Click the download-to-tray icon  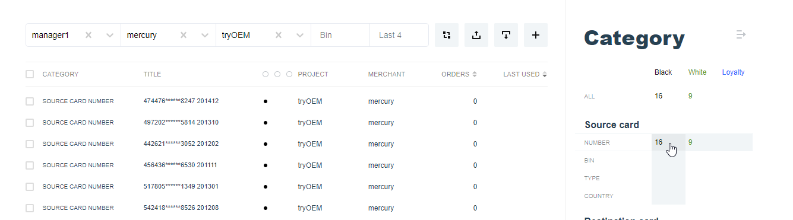(x=506, y=35)
